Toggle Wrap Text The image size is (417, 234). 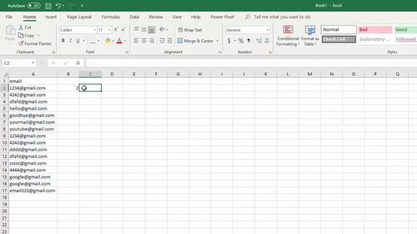tap(190, 30)
